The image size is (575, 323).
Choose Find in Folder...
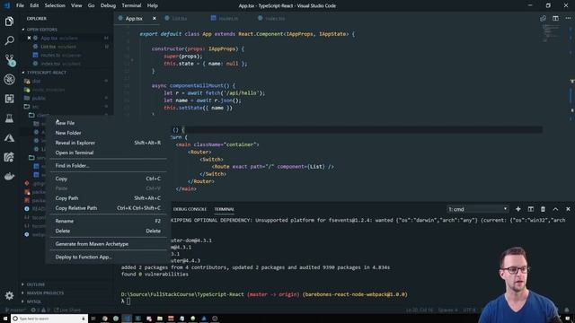(x=108, y=165)
